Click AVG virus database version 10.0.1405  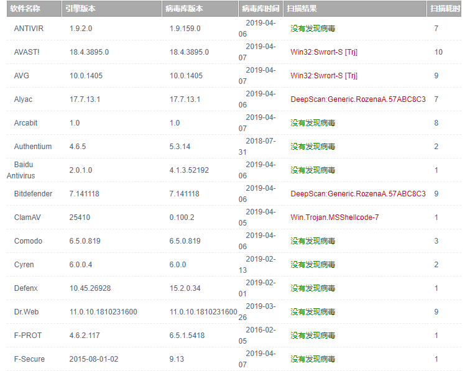point(186,76)
